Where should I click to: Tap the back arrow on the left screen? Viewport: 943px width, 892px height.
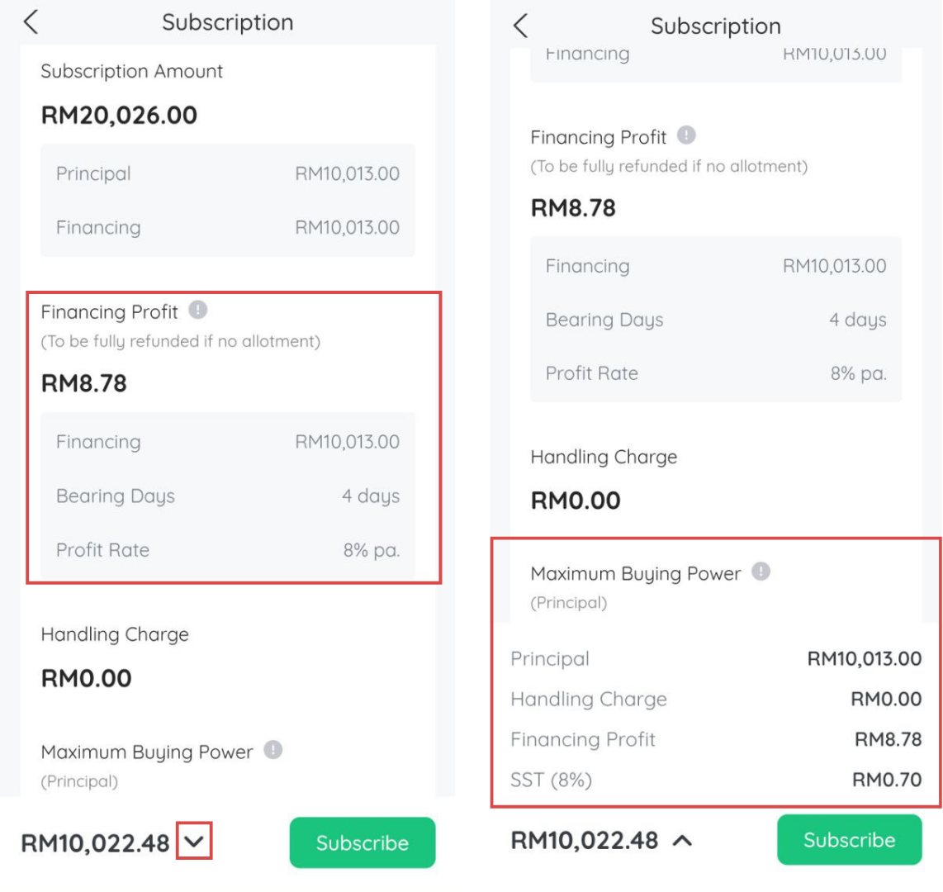tap(31, 21)
